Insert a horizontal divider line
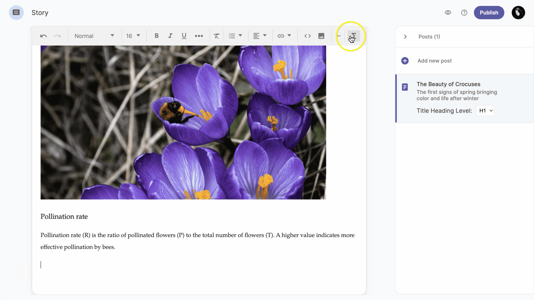This screenshot has width=534, height=300. [339, 36]
